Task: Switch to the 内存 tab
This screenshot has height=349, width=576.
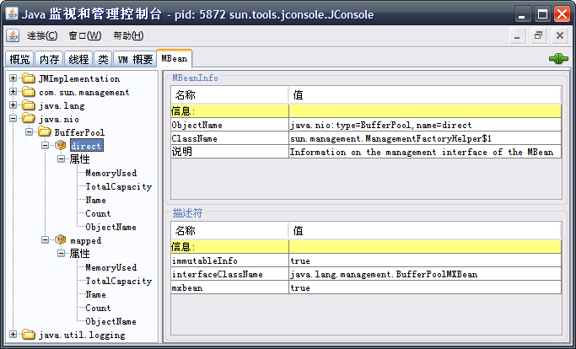Action: tap(49, 59)
